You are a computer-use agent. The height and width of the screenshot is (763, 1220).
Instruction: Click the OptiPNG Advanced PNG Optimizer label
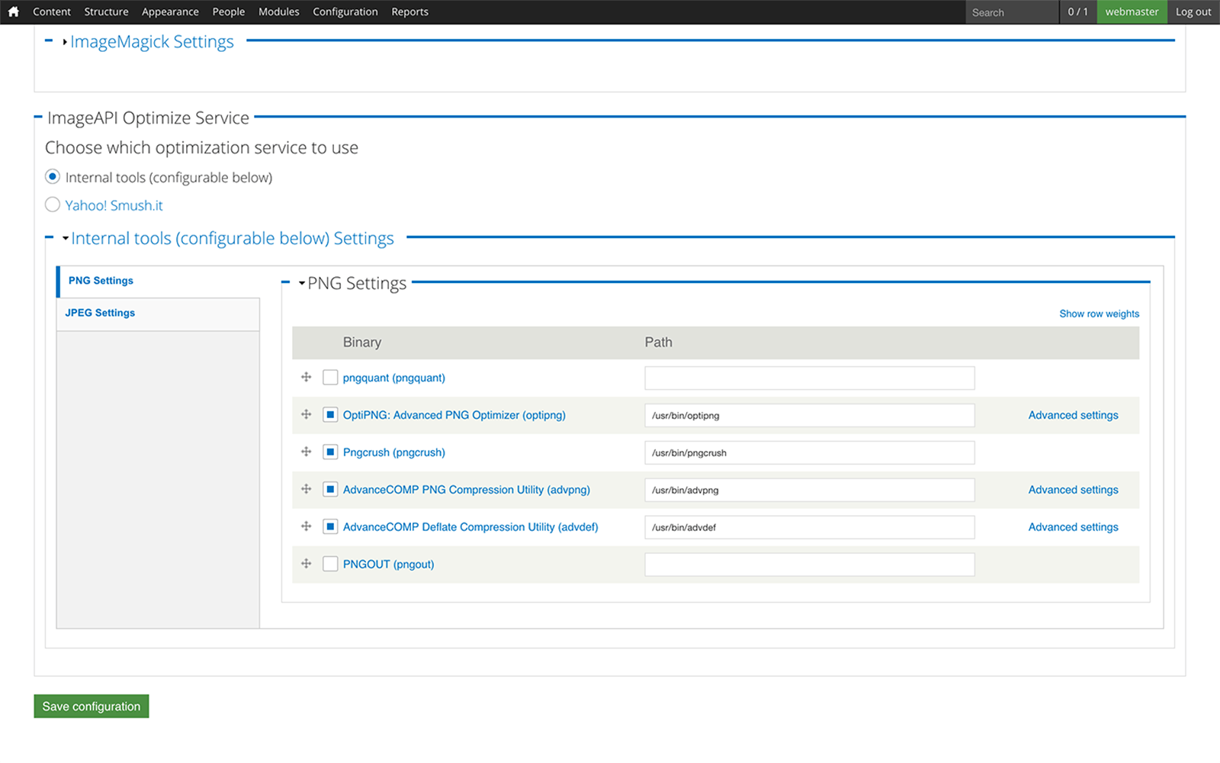tap(454, 415)
